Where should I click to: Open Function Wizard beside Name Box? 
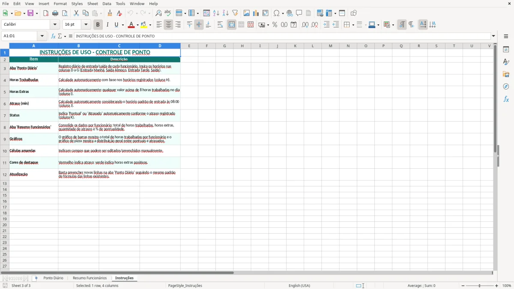pyautogui.click(x=54, y=36)
